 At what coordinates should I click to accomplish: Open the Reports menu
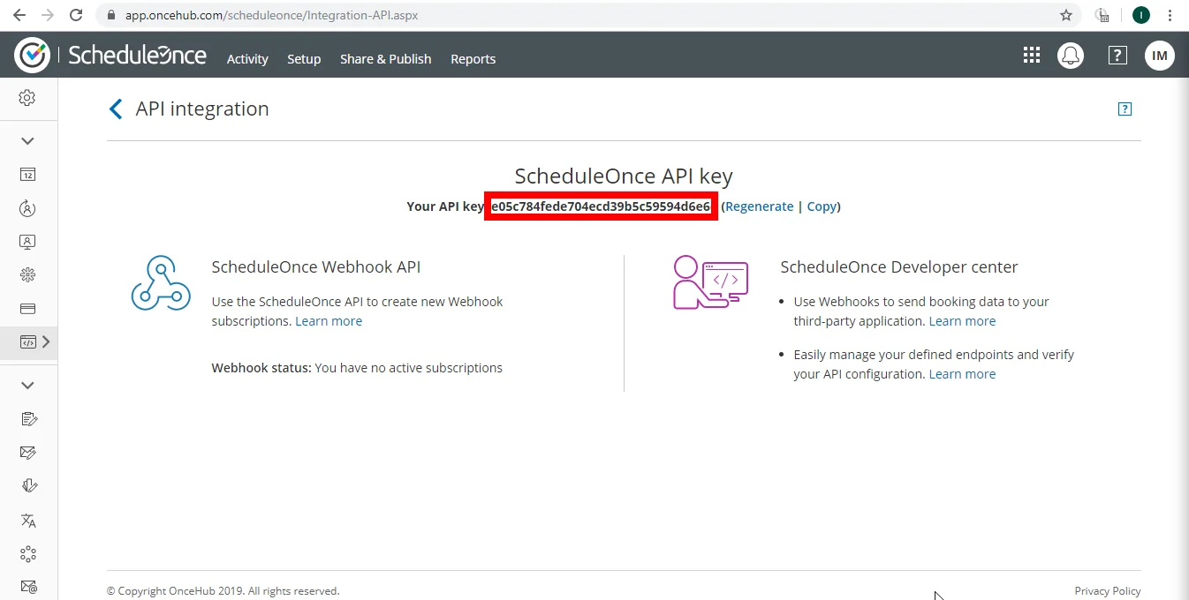point(473,59)
